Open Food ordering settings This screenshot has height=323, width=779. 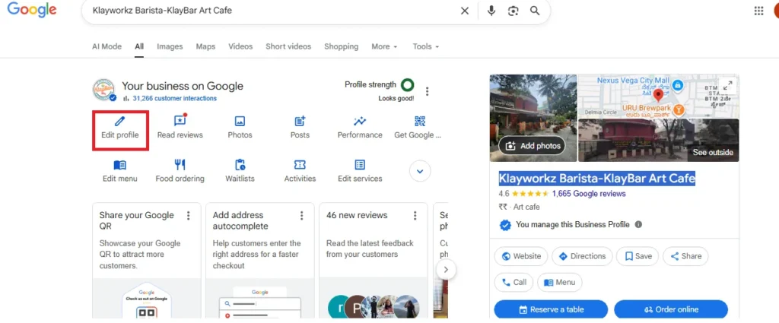[180, 171]
